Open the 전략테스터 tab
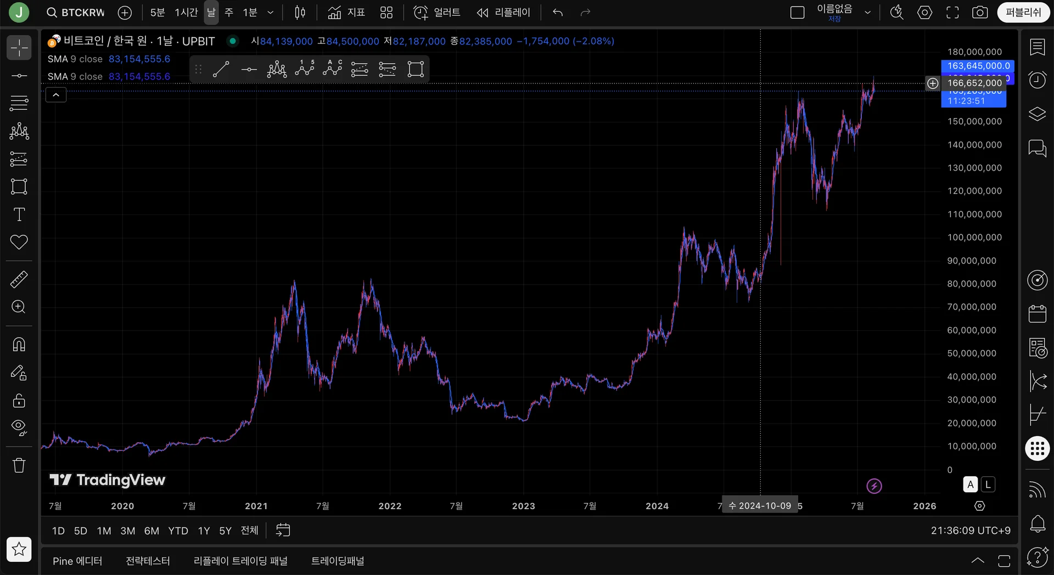This screenshot has height=575, width=1054. (148, 561)
